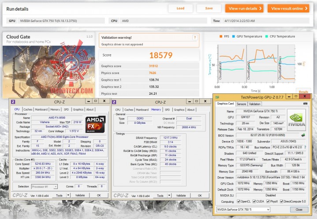
Task: Click the Graphics score value 31512
Action: pos(153,66)
